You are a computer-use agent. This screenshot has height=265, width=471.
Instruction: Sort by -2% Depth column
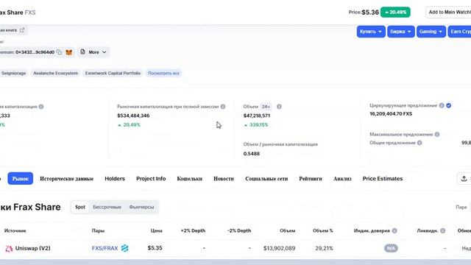(239, 230)
